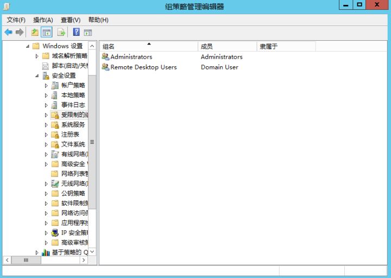
Task: Click the Remote Desktop Users group icon
Action: tap(105, 67)
